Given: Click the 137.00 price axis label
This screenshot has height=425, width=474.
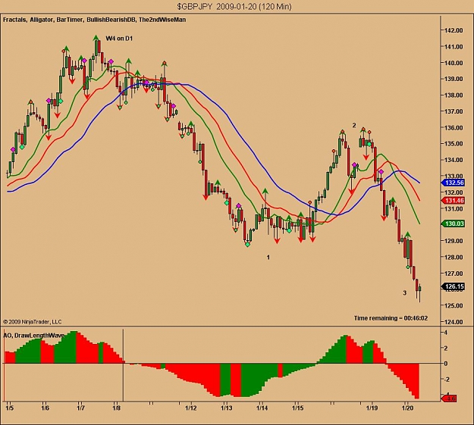Looking at the screenshot, I should [x=454, y=111].
